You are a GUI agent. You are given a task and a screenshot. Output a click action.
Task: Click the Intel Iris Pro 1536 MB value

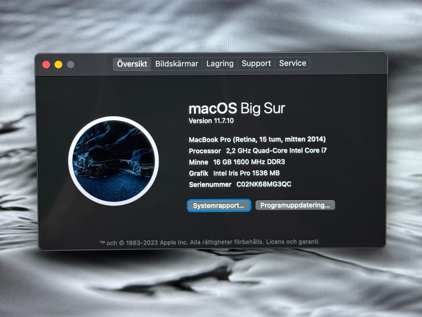246,173
